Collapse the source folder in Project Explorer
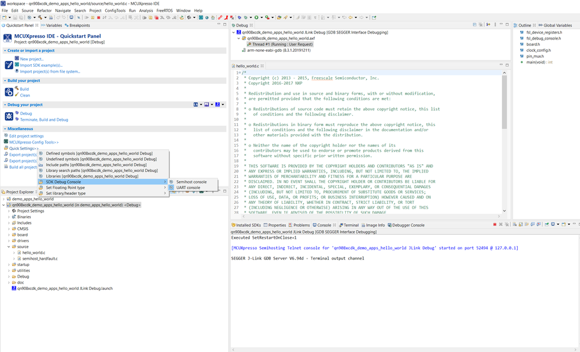This screenshot has width=580, height=352. click(9, 247)
